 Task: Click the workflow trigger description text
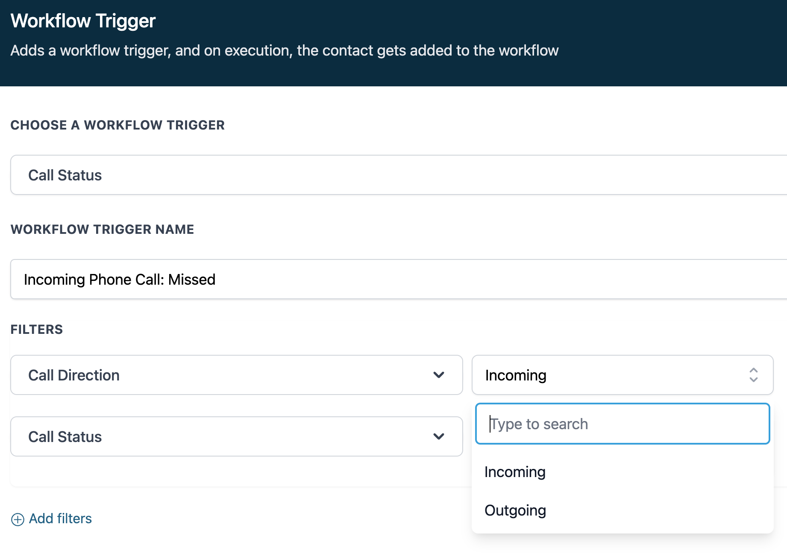tap(284, 50)
